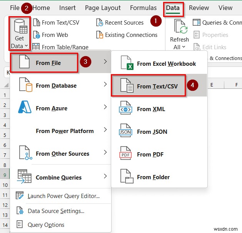
Task: Click the From Web ribbon icon
Action: click(37, 35)
